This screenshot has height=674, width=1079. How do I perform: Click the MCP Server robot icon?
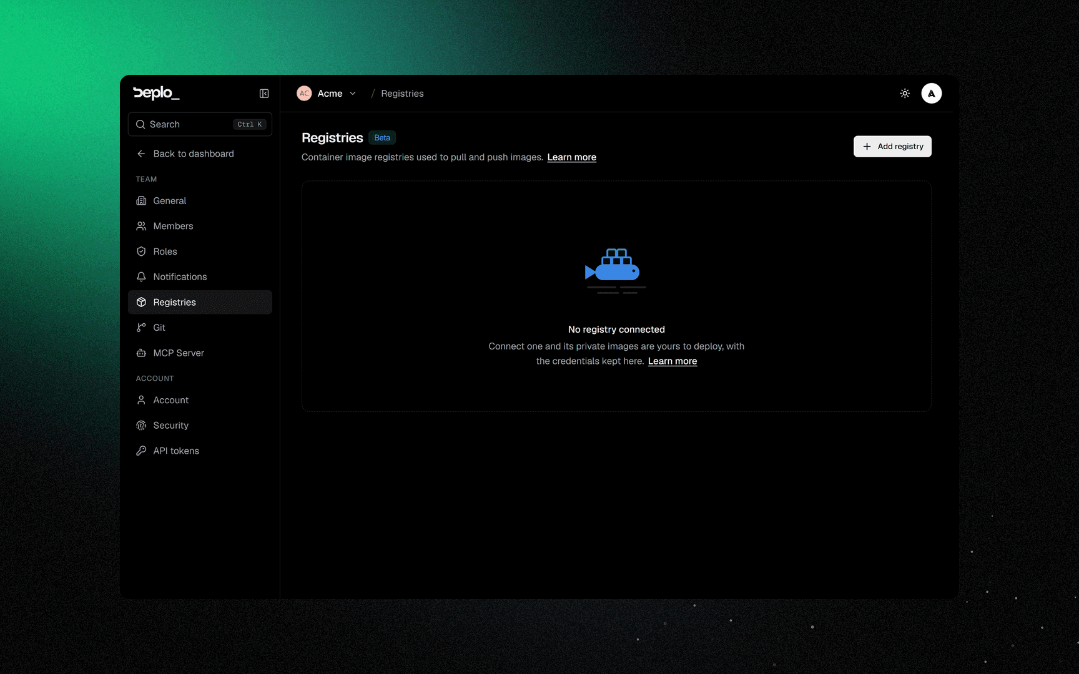(x=141, y=353)
